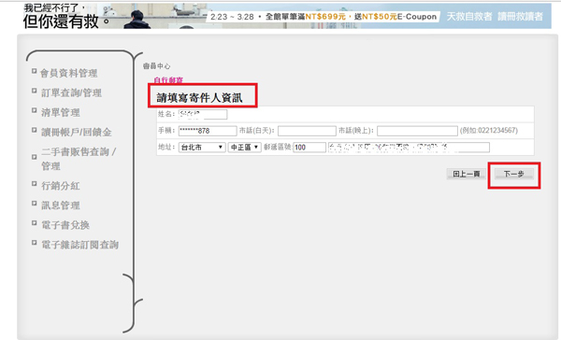Open 讀冊帳戶/回饋金 menu item
This screenshot has width=561, height=340.
tap(77, 133)
